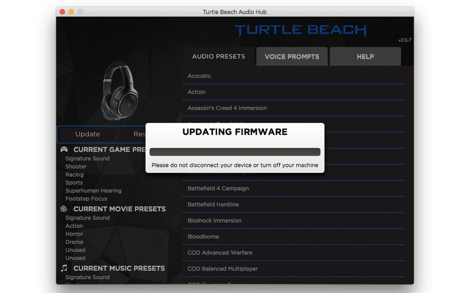Image resolution: width=470 pixels, height=293 pixels.
Task: Select COD Balanced Multiplayer preset
Action: coord(293,269)
